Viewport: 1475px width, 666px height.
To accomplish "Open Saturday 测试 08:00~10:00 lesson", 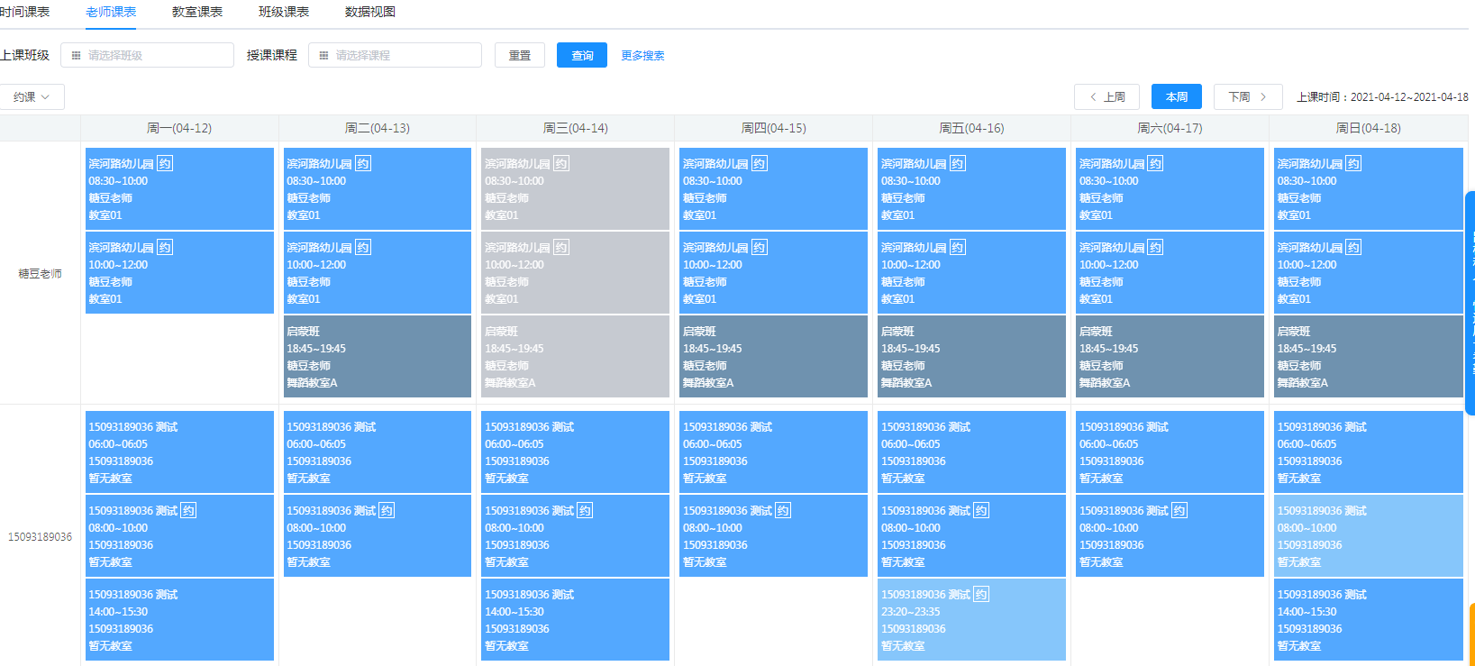I will click(x=1170, y=535).
